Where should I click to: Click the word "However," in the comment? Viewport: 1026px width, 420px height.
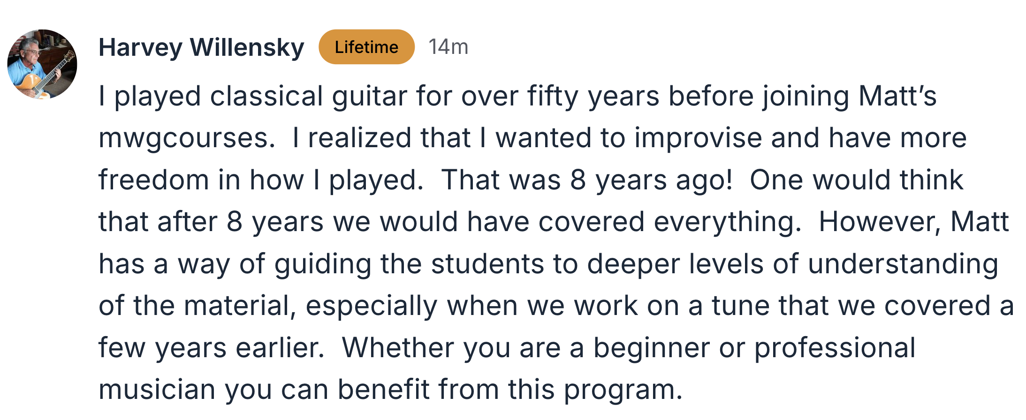880,222
